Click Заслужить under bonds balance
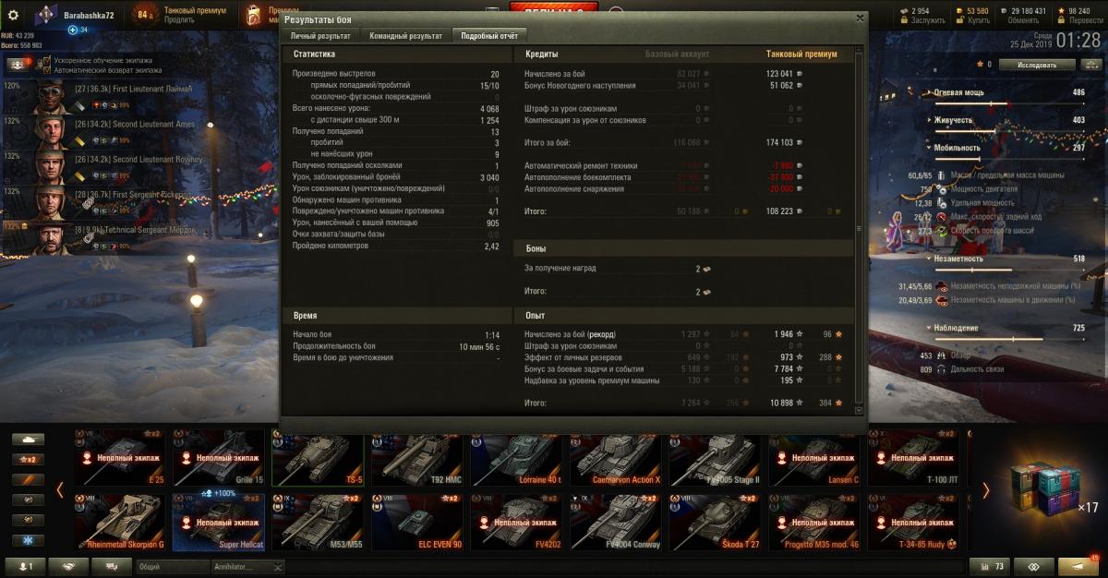Image resolution: width=1108 pixels, height=578 pixels. [928, 20]
